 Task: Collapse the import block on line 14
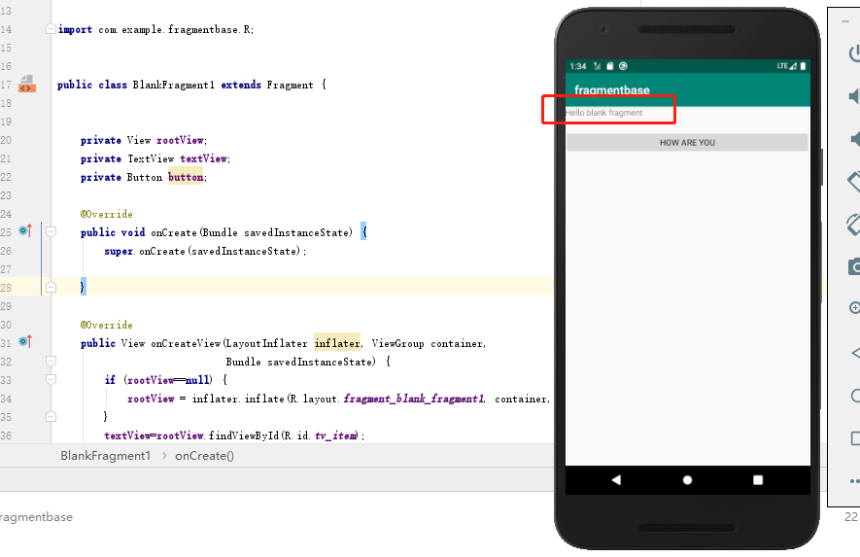(x=51, y=29)
